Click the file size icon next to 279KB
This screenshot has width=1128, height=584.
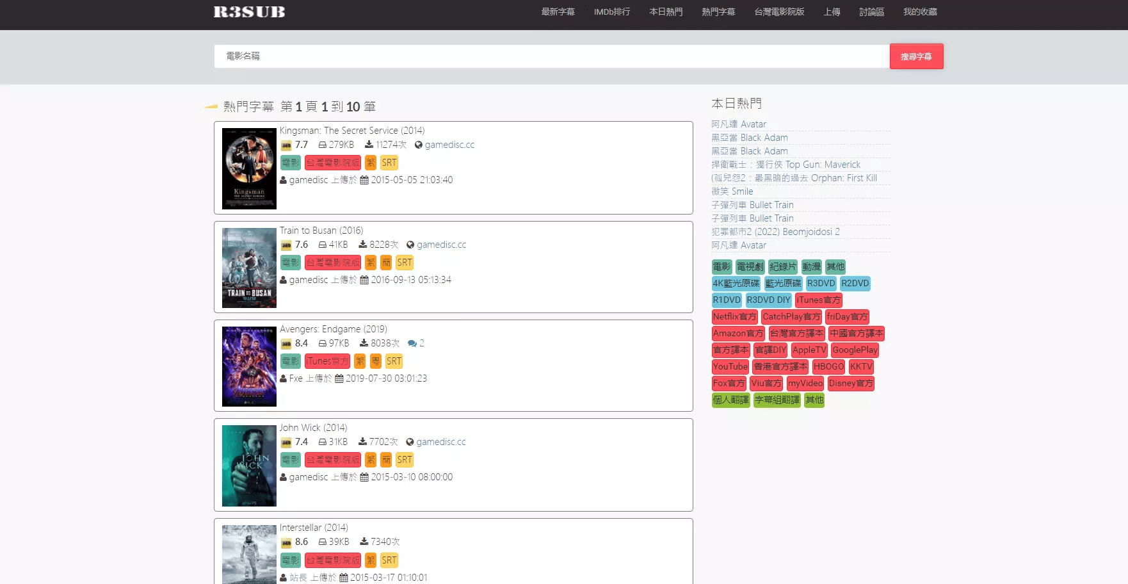pyautogui.click(x=323, y=145)
